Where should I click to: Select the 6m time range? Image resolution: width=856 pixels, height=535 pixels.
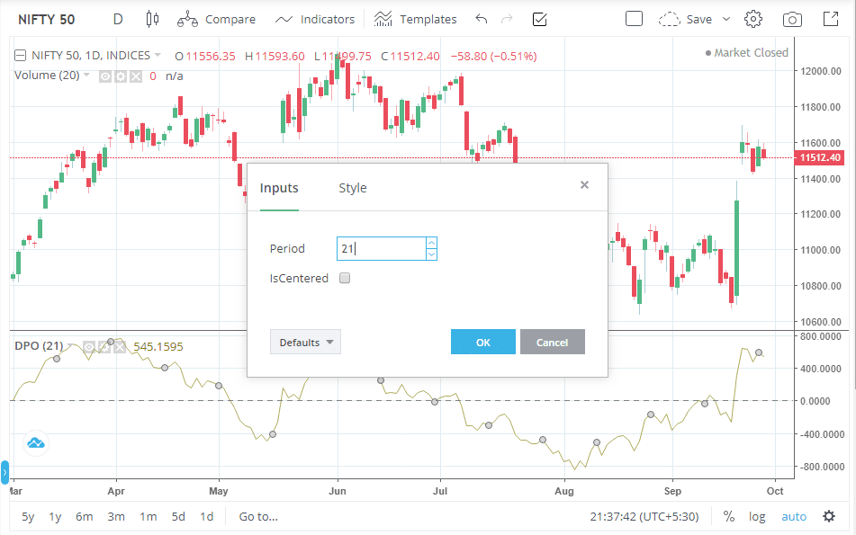coord(84,516)
